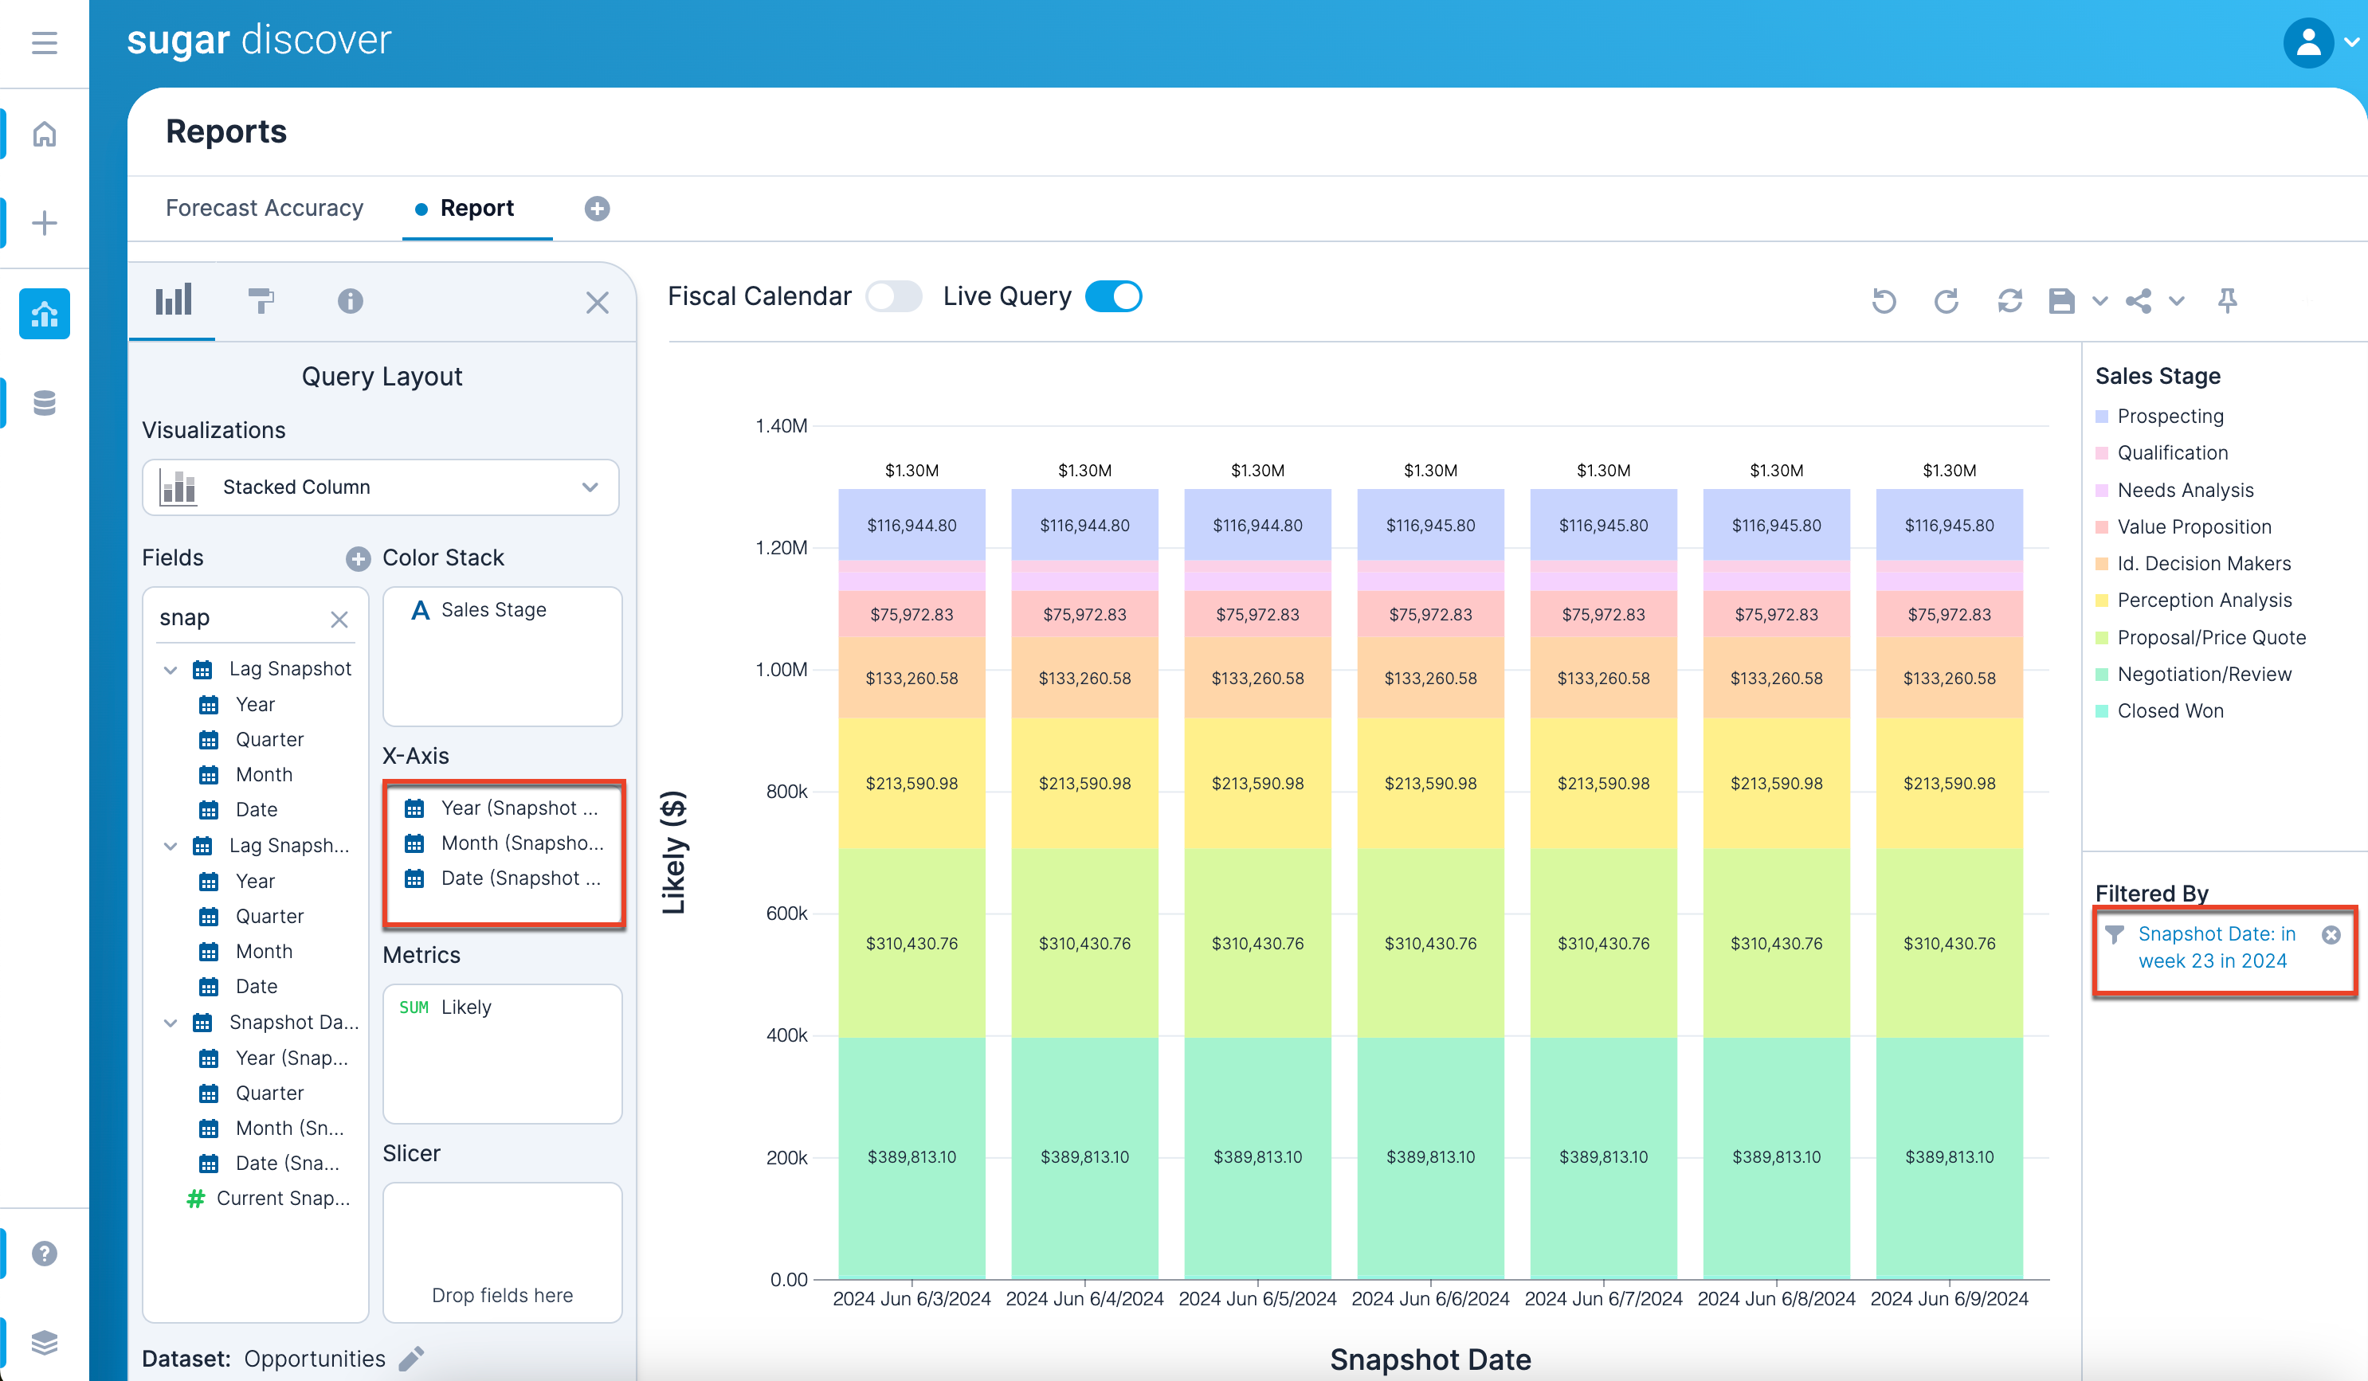Click the pin report icon
Screen dimensions: 2368x1381
pos(2226,300)
